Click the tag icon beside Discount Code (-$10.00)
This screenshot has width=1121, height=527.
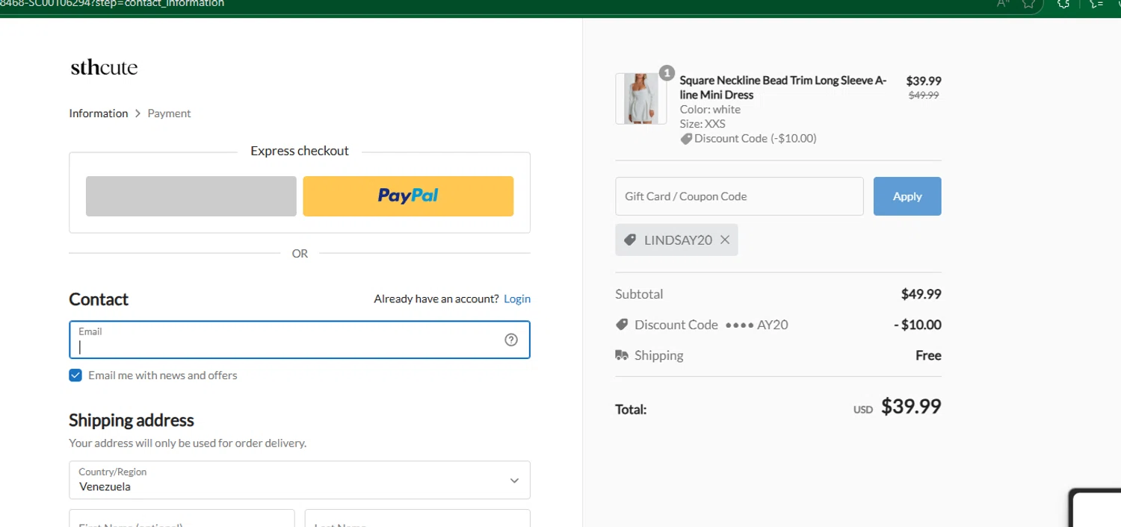[x=686, y=139]
